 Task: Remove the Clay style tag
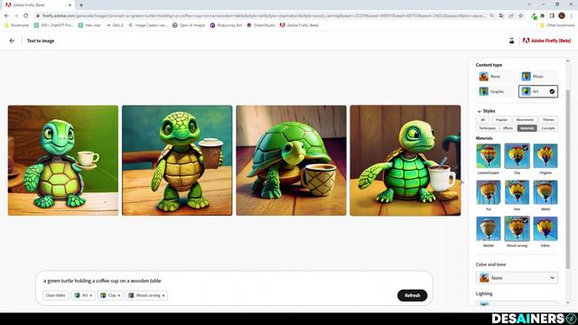(118, 295)
